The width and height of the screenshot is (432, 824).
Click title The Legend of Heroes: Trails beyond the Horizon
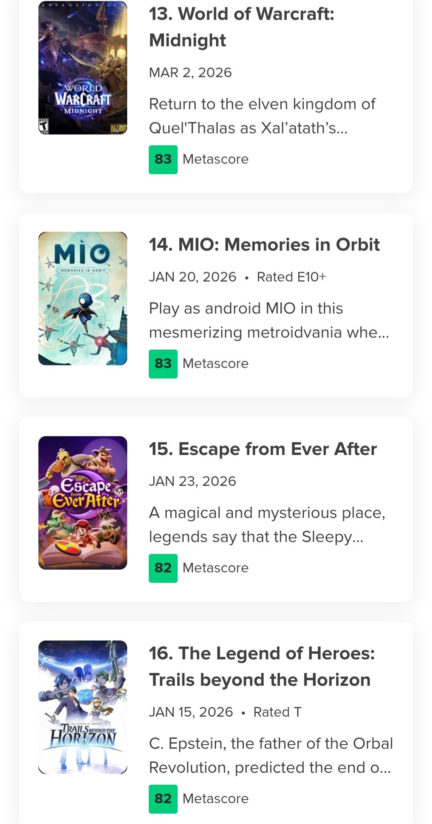pos(262,666)
